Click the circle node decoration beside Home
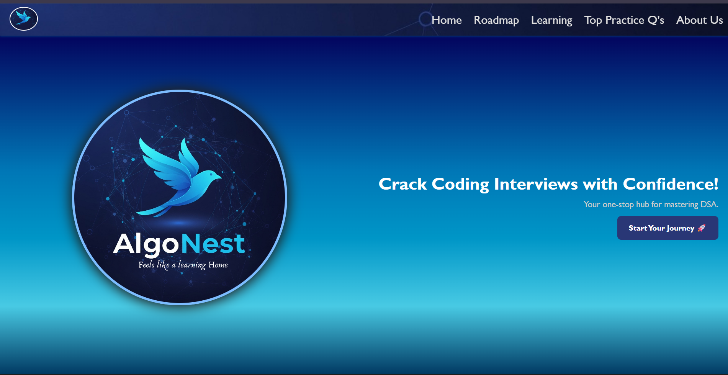This screenshot has width=728, height=375. (425, 19)
